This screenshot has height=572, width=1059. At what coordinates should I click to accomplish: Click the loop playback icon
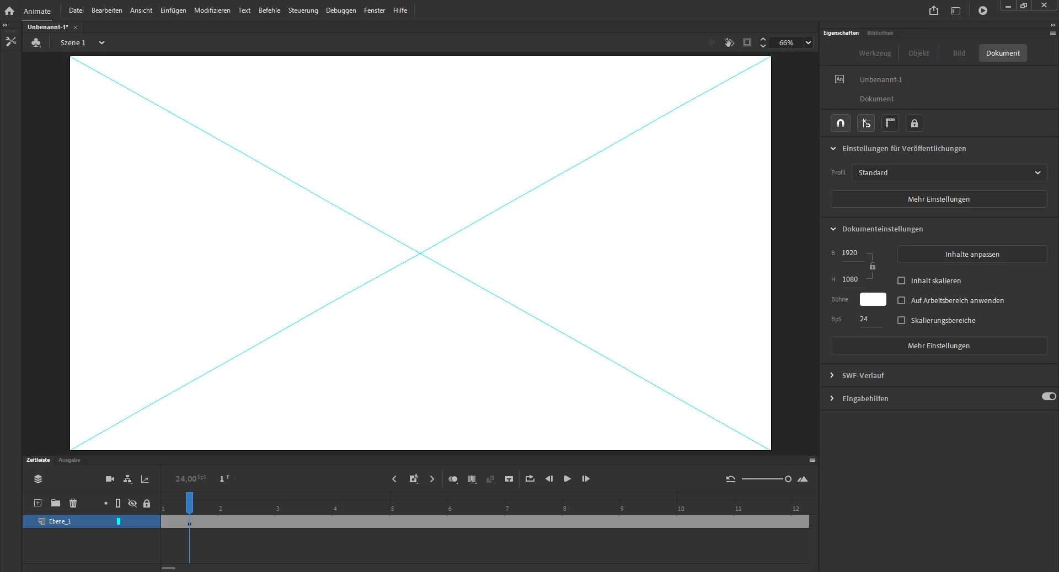point(530,479)
